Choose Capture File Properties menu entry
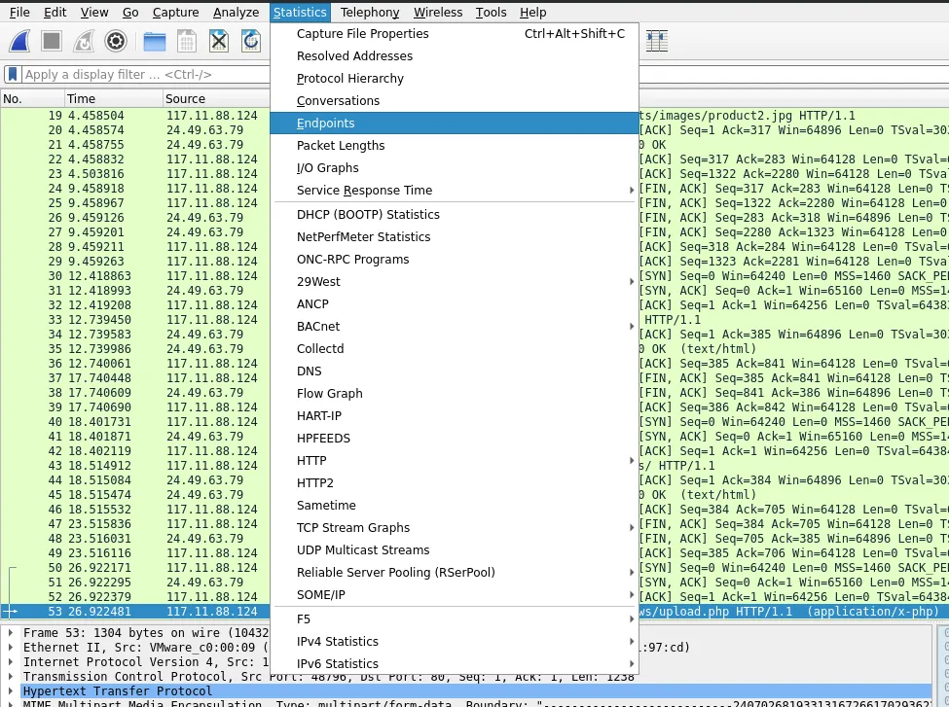Image resolution: width=949 pixels, height=707 pixels. click(455, 34)
